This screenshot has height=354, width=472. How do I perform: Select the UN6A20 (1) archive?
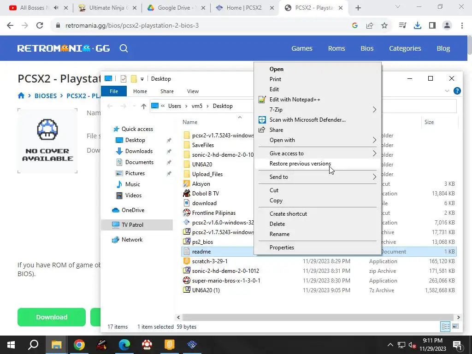206,290
